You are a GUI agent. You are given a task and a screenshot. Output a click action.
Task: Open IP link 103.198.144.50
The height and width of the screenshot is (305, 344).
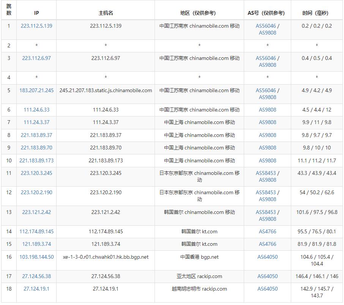[36, 257]
